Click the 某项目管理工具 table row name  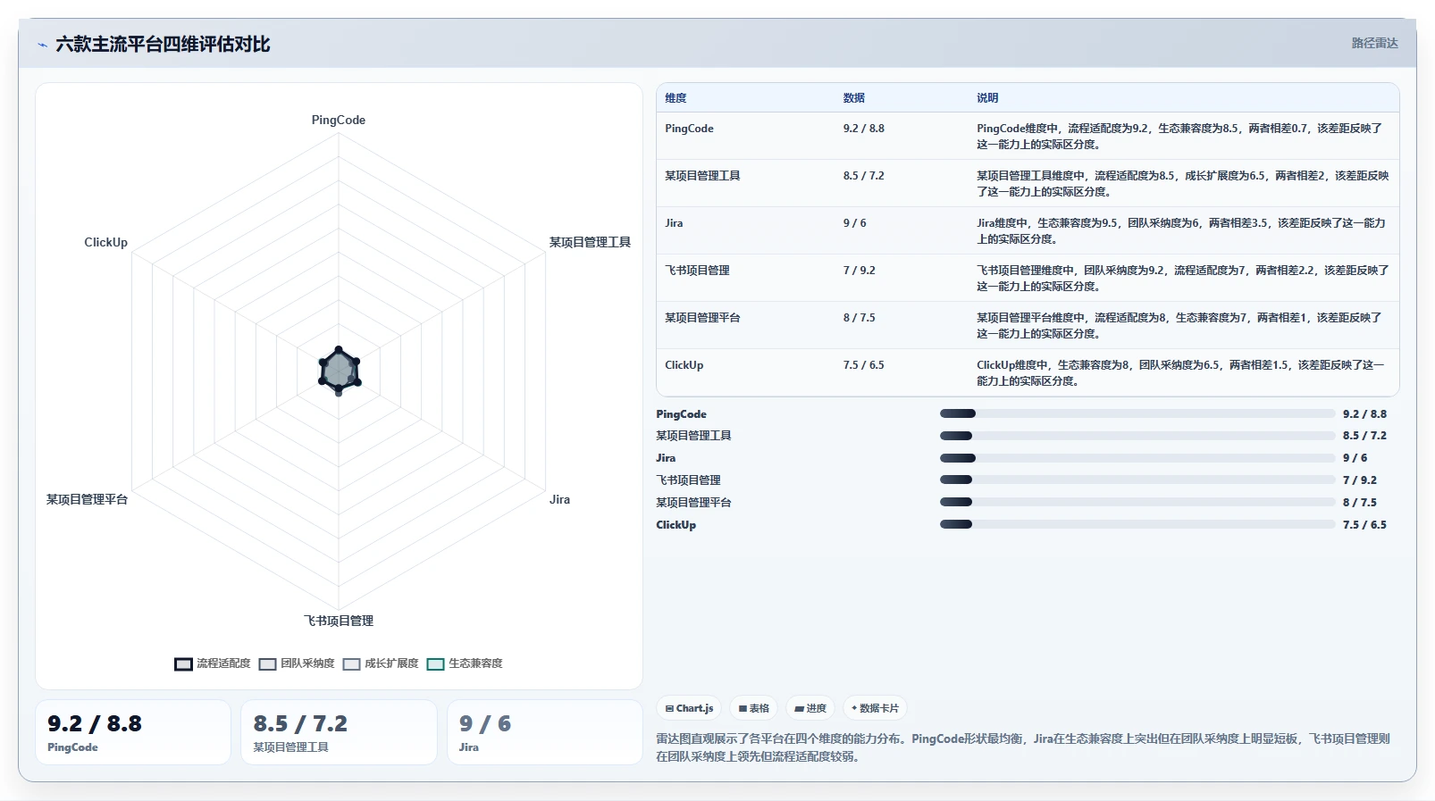coord(702,176)
